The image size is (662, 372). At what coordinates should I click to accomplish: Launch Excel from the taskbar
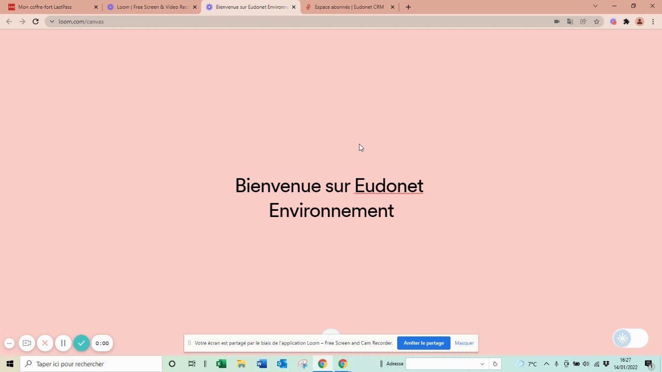(221, 364)
